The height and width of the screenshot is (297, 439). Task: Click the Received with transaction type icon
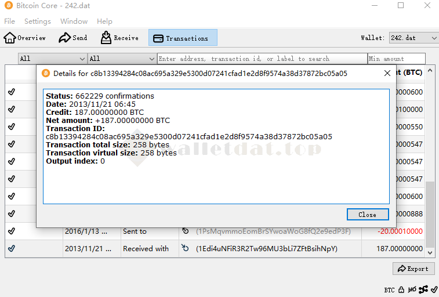coord(185,248)
